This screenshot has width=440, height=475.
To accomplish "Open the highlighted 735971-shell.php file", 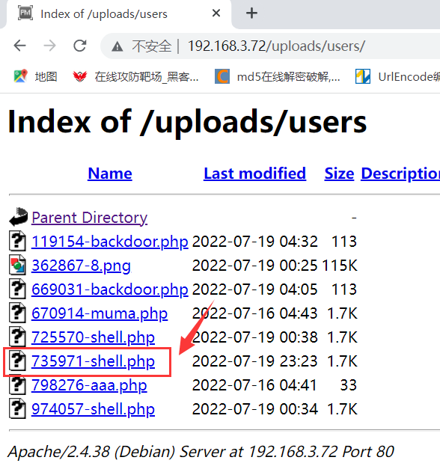I will coord(93,361).
